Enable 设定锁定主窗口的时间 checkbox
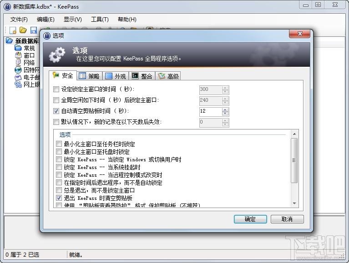The image size is (349, 263). [56, 89]
